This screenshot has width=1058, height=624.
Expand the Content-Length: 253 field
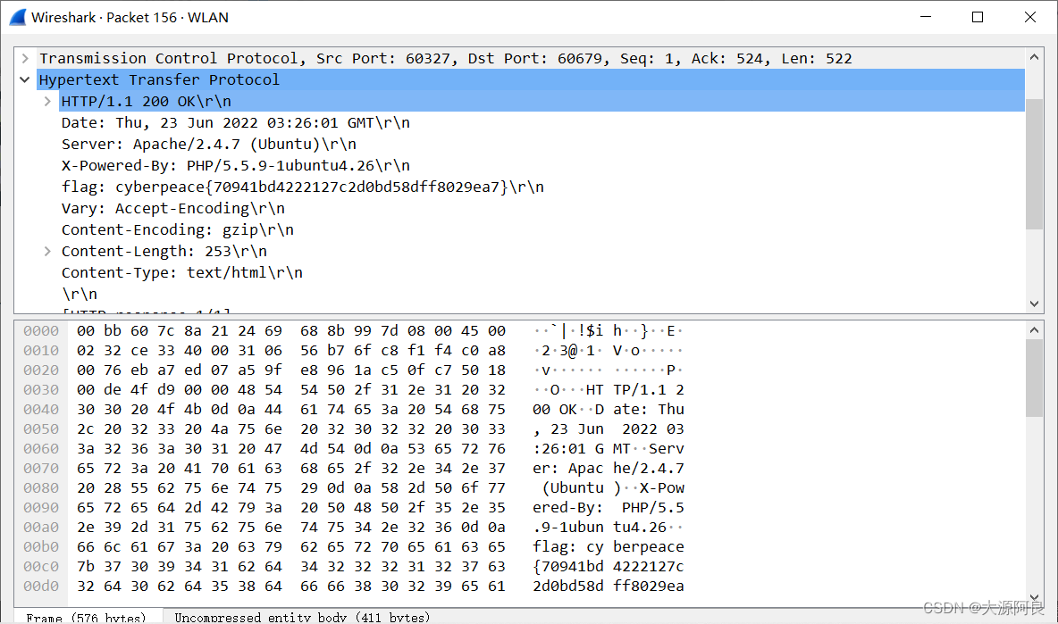tap(47, 251)
